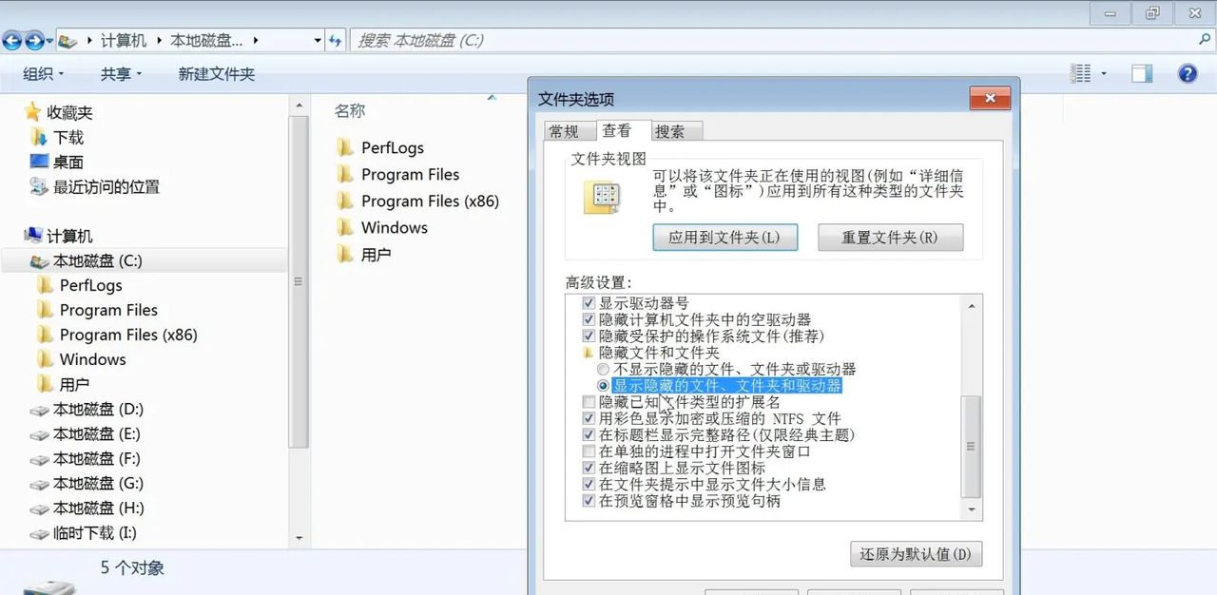Click the 收藏夹 star icon
1217x595 pixels.
(x=33, y=112)
